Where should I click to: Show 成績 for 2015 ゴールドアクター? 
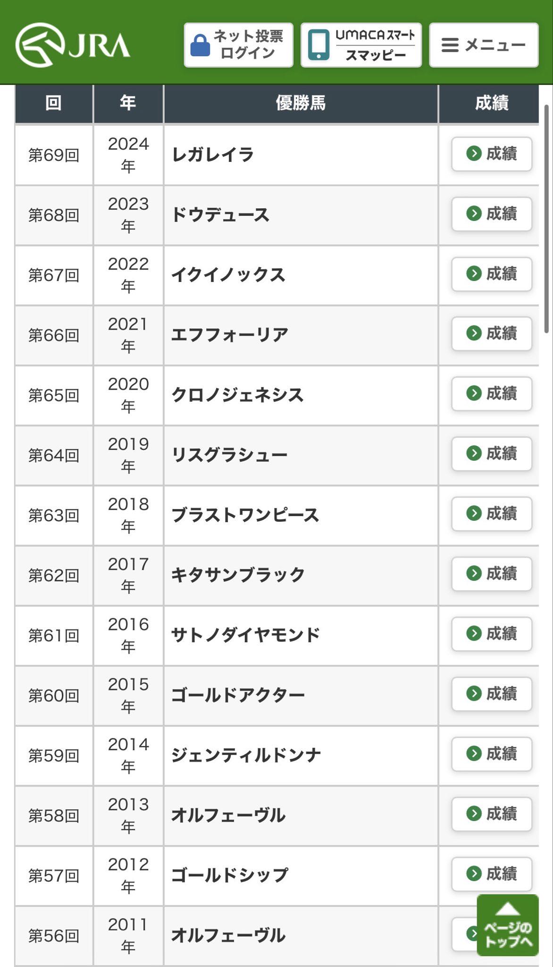point(492,693)
